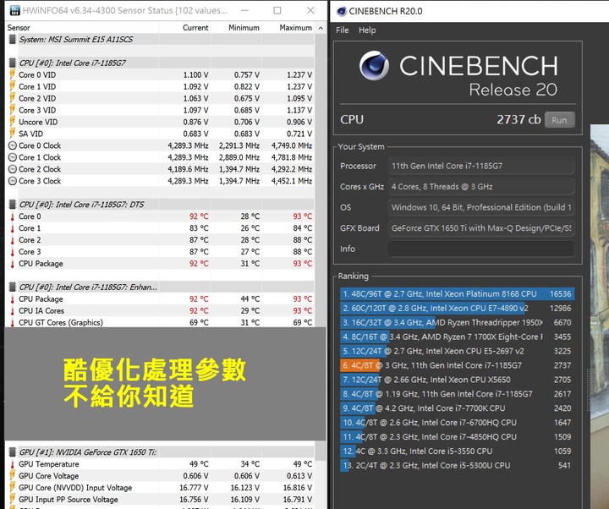Screen dimensions: 609x509
Task: Select ranking entry Intel Core i7-6700HQ CPU
Action: coord(457,423)
